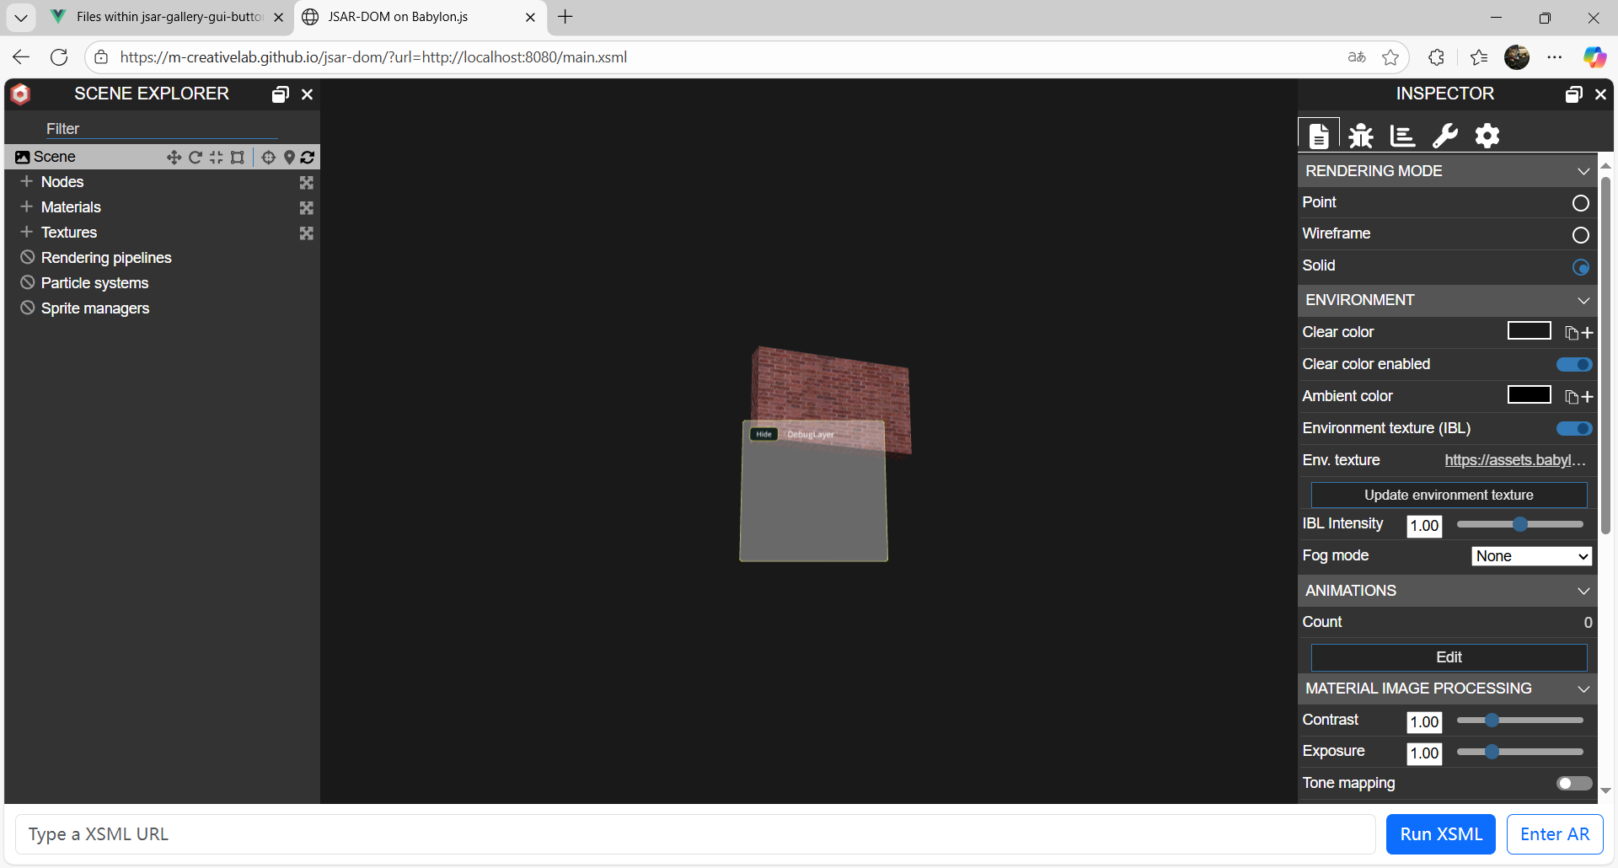1618x868 pixels.
Task: Expand all under Textures
Action: [307, 233]
